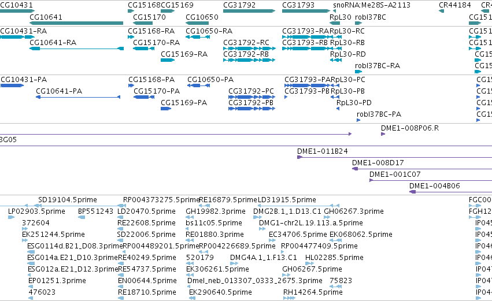
Task: Click the DMG4A.1_1.F13.C1 EST label
Action: pyautogui.click(x=263, y=258)
